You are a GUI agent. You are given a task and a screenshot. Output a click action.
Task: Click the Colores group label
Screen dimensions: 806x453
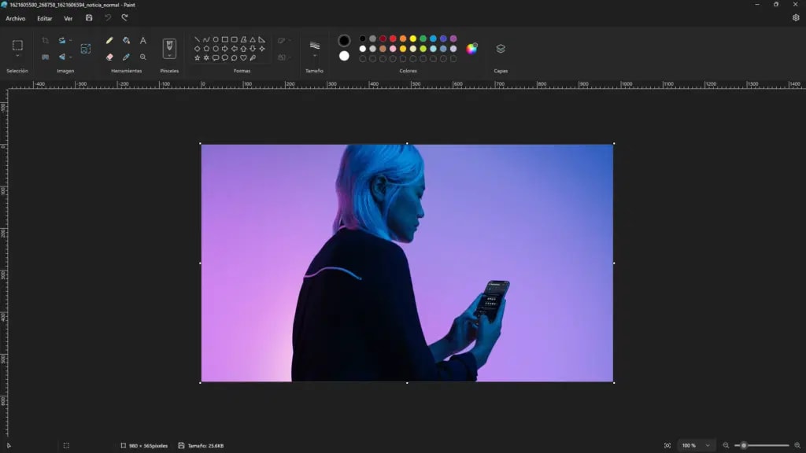(x=409, y=71)
